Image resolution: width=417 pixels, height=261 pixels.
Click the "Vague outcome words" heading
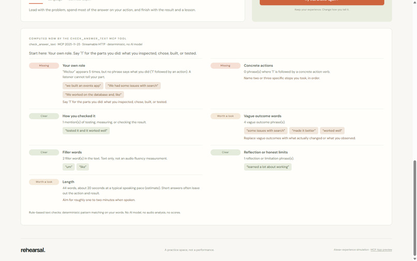pos(262,116)
